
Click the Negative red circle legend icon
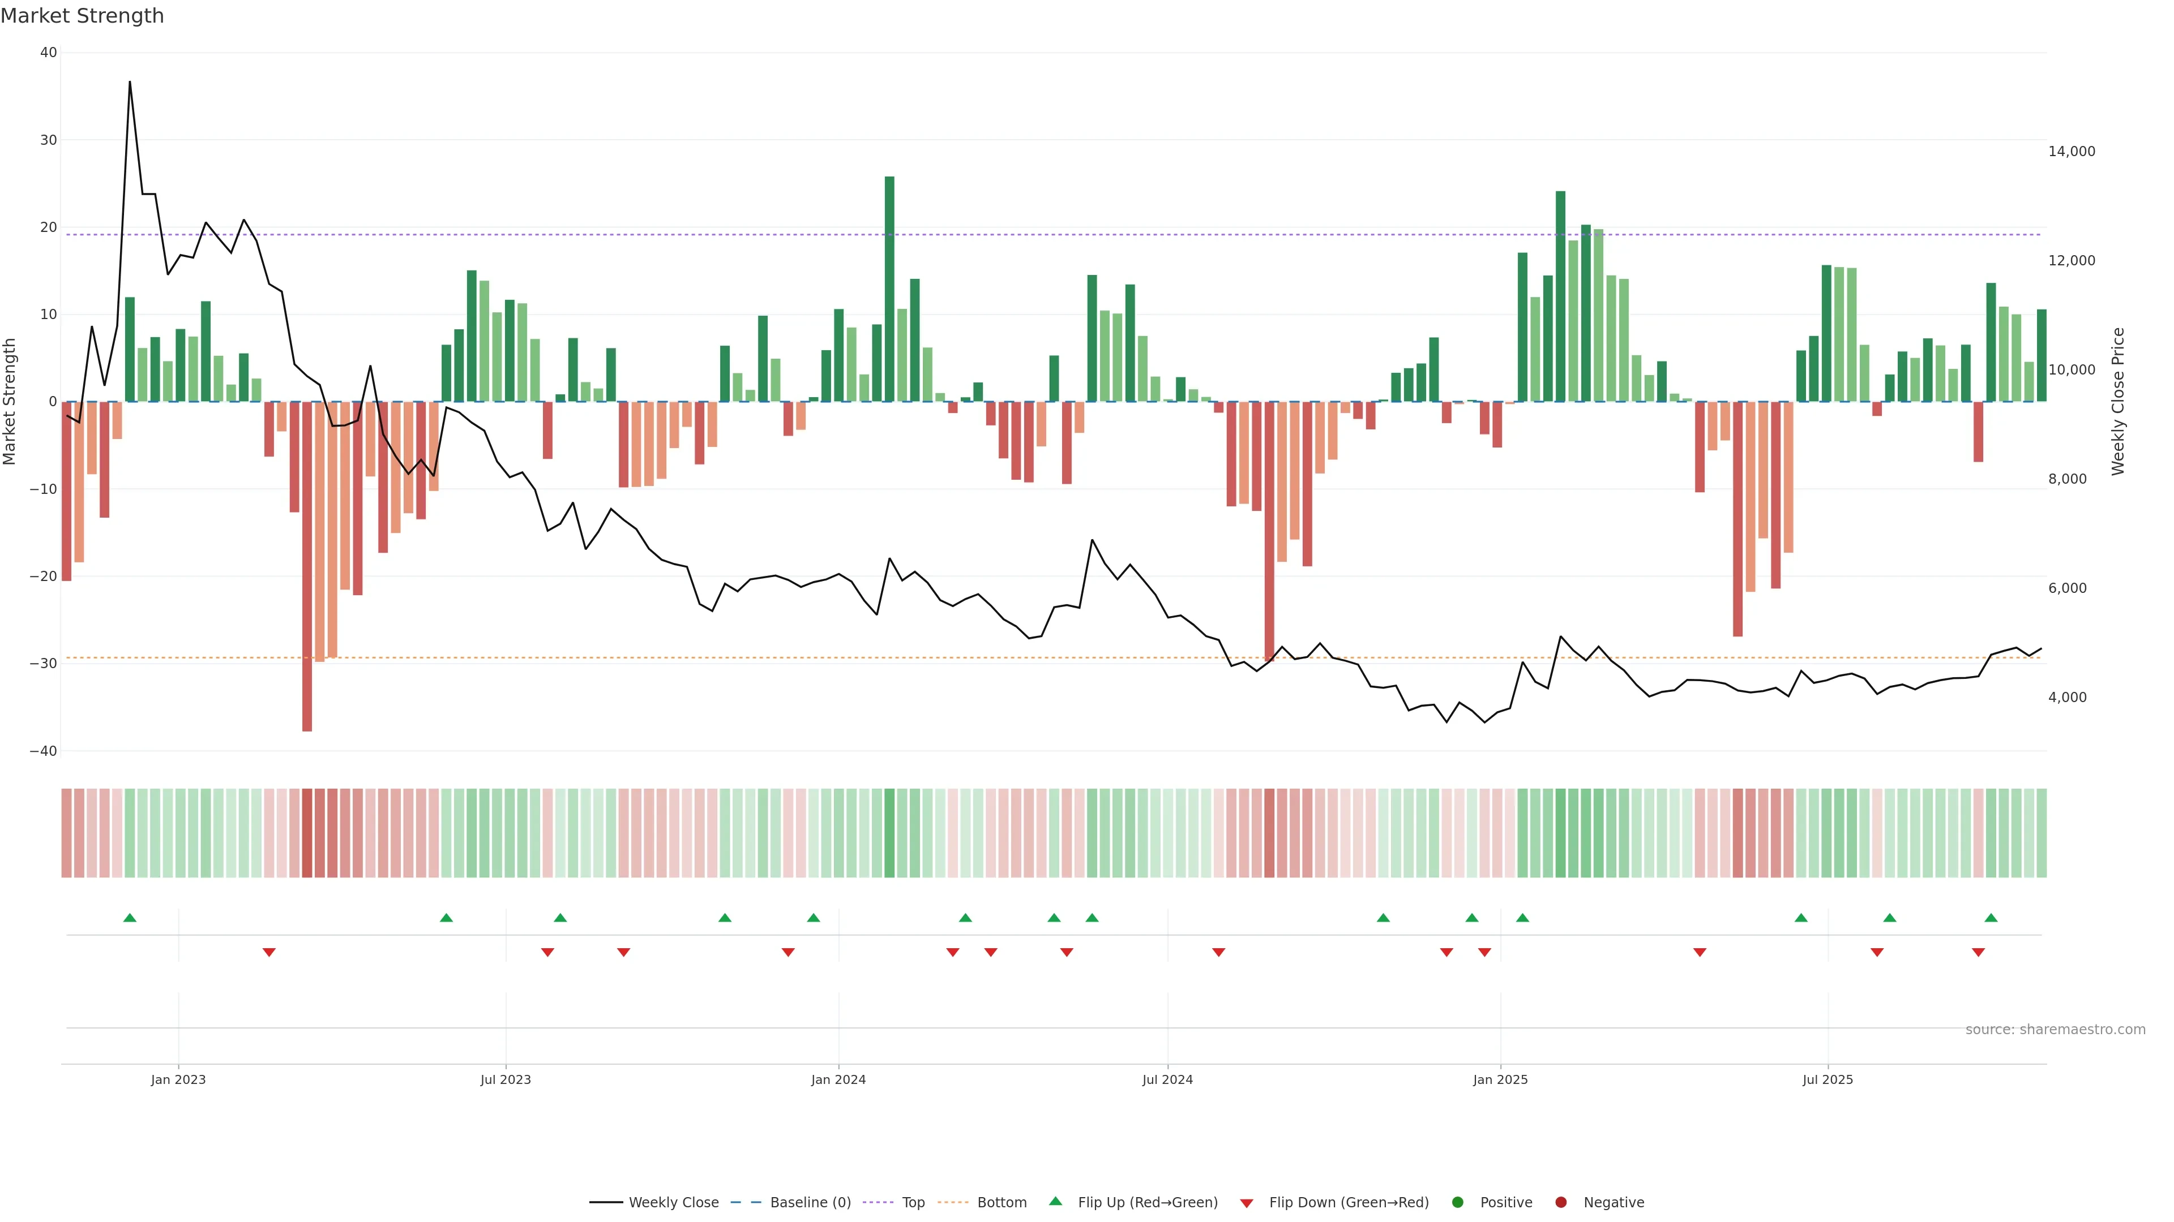coord(1560,1203)
